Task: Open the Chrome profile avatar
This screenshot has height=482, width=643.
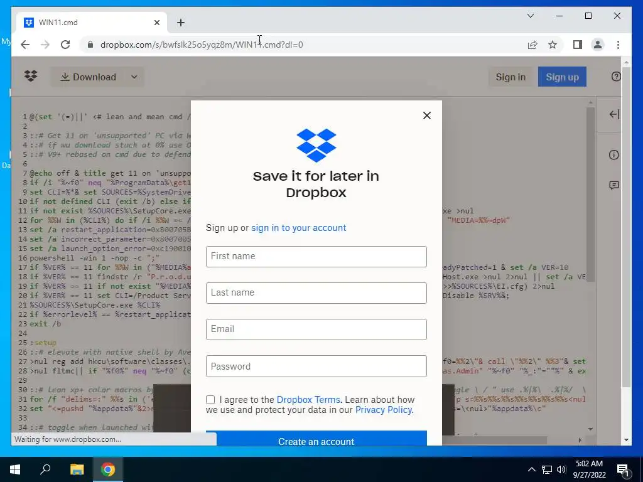Action: (x=598, y=45)
